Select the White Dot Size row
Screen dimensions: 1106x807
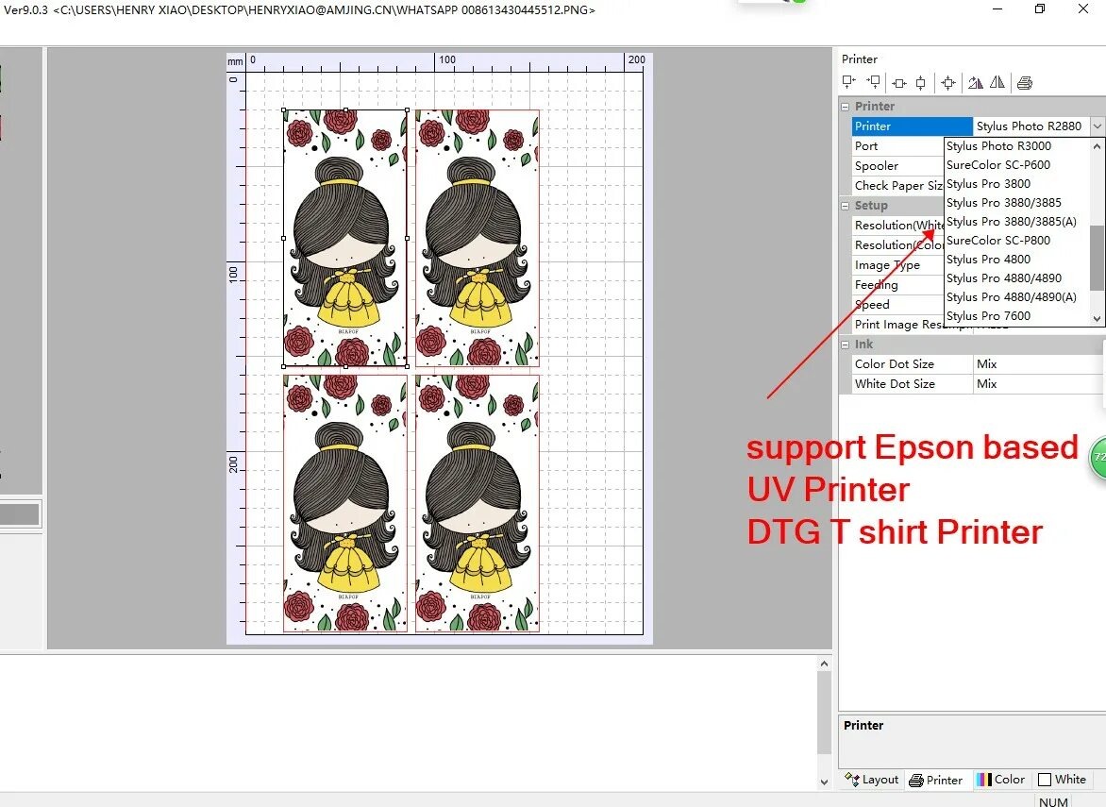912,384
